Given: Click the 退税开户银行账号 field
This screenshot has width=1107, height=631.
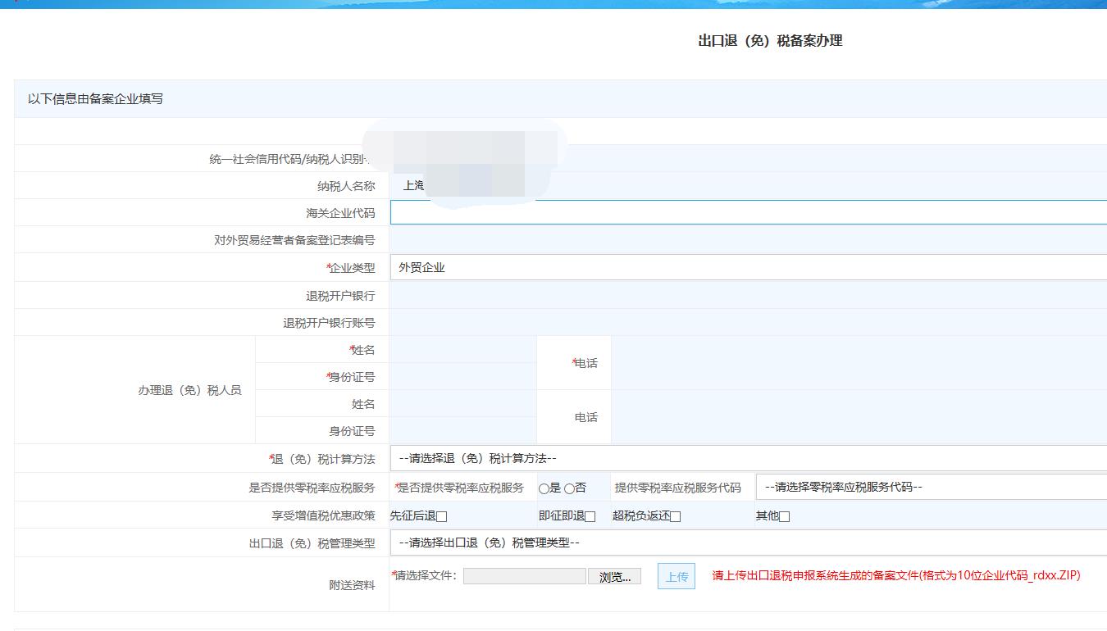Looking at the screenshot, I should coord(749,322).
